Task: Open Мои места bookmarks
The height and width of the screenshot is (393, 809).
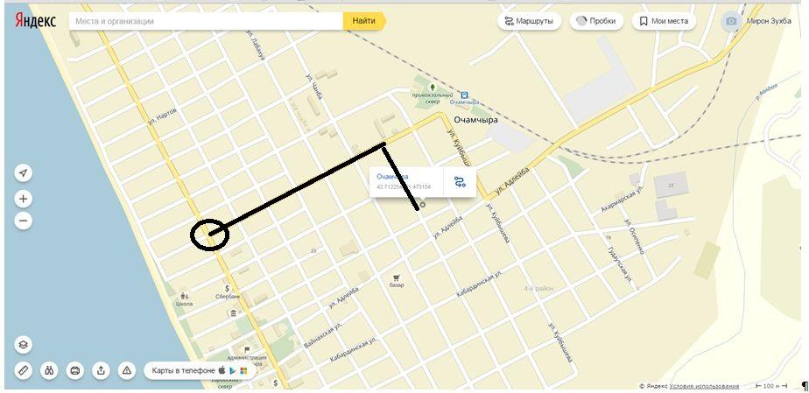Action: coord(664,21)
